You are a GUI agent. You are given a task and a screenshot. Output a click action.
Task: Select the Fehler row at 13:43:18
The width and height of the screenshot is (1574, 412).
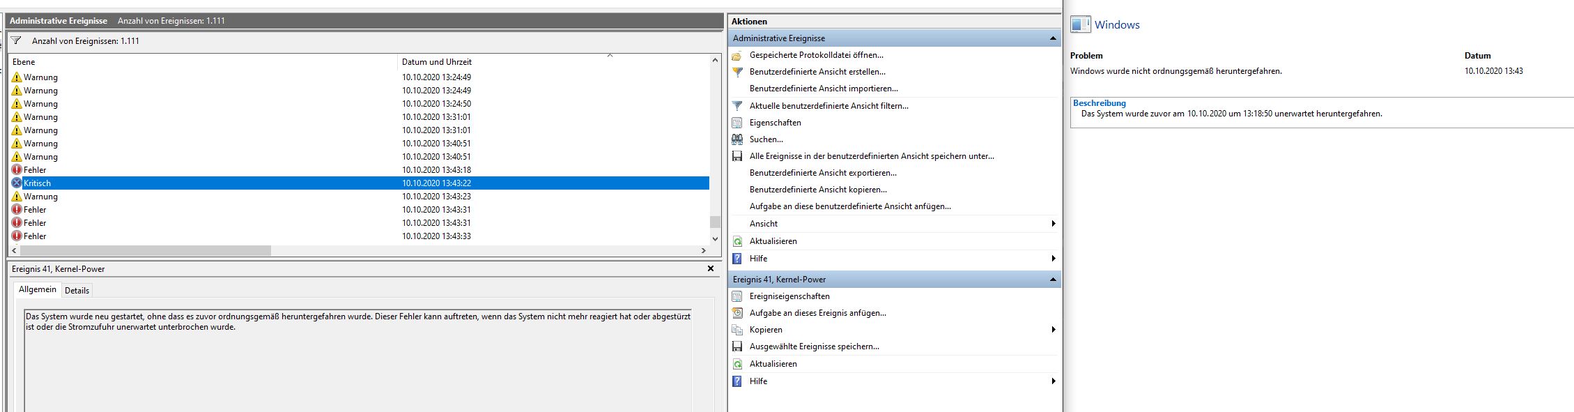click(x=359, y=169)
